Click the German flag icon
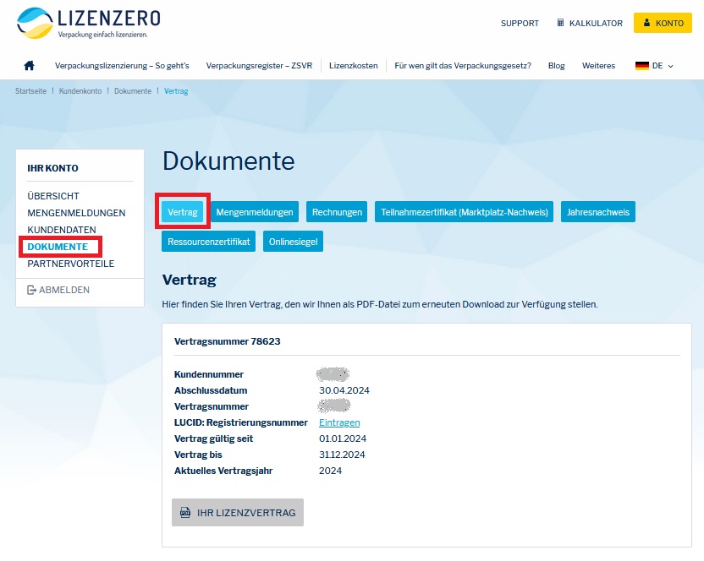704x561 pixels. coord(642,65)
